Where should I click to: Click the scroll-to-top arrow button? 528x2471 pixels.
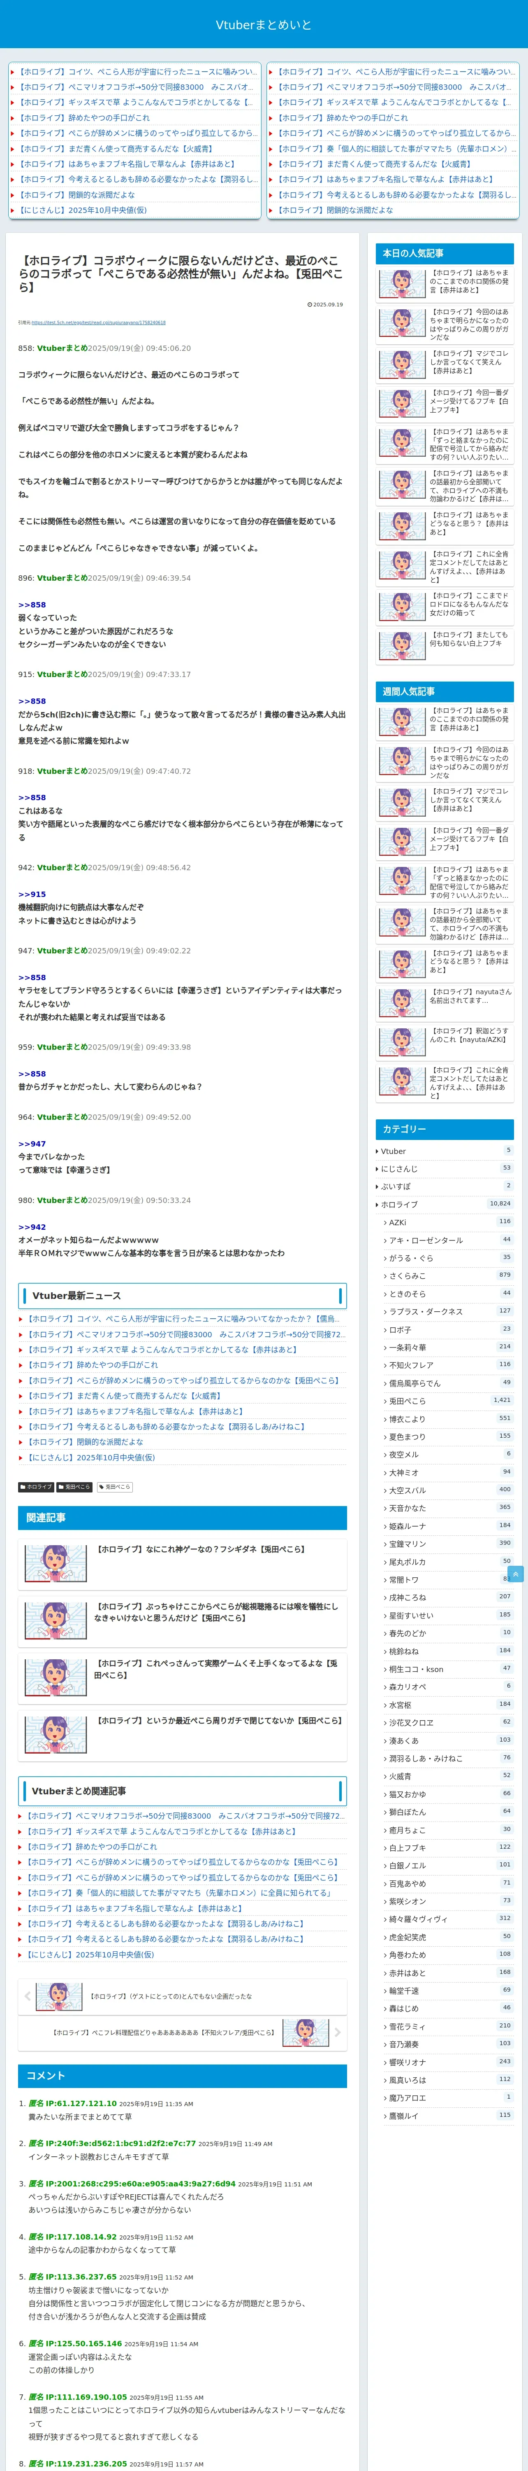tap(516, 1574)
